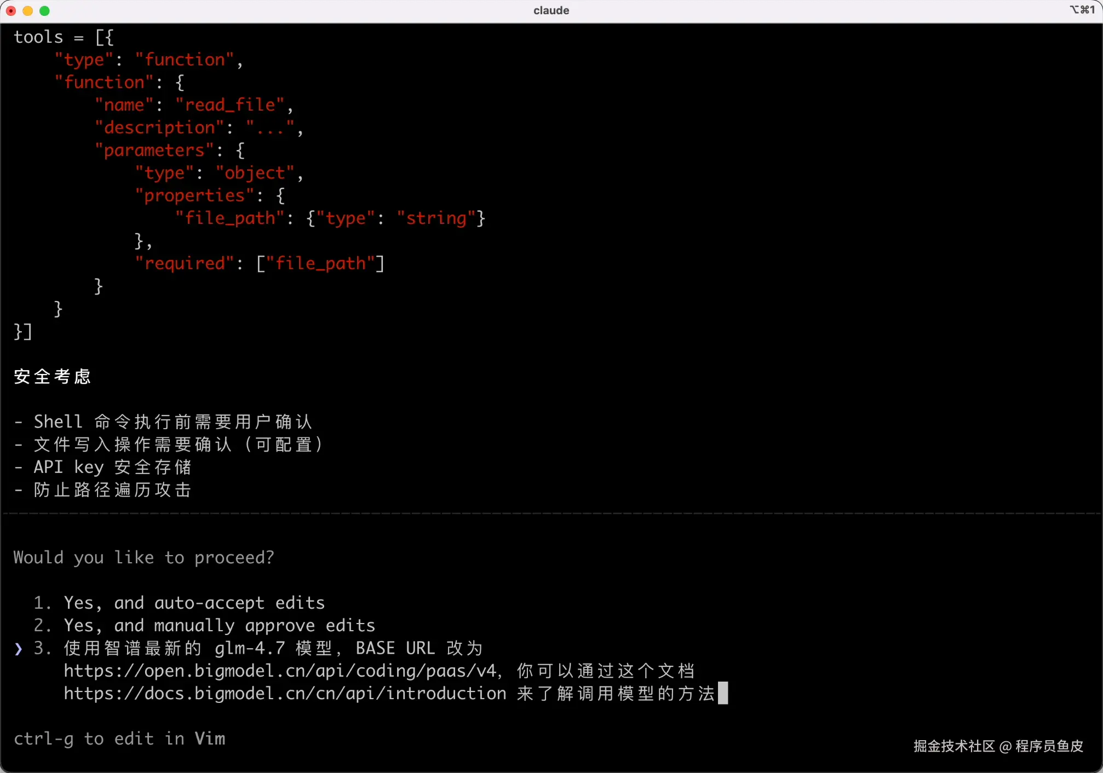Click the "required" key in tools JSON
Screen dimensions: 1103x773
point(185,263)
